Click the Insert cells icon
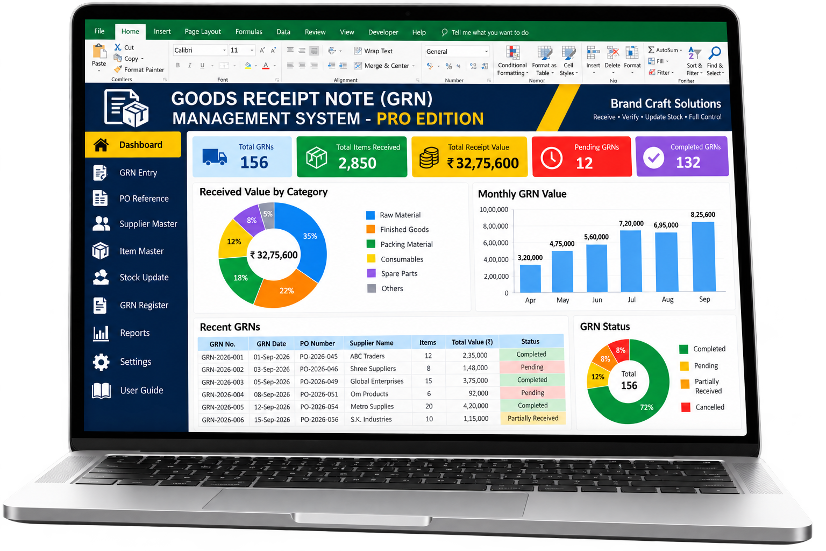This screenshot has width=826, height=551. [x=593, y=53]
